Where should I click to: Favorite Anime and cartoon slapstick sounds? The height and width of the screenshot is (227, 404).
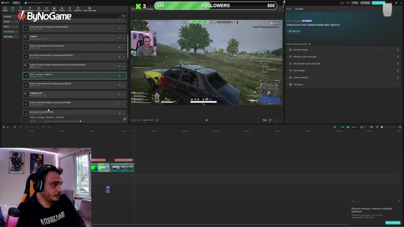click(120, 28)
